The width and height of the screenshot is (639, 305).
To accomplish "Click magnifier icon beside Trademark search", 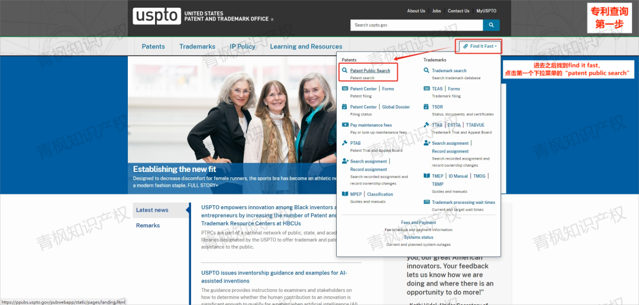I will (427, 70).
